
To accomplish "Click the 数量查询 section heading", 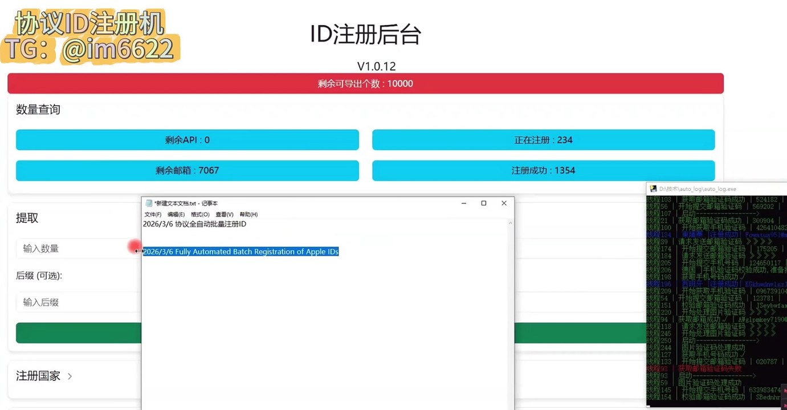I will point(38,110).
